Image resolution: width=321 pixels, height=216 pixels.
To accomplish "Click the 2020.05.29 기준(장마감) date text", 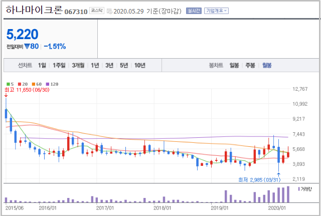I will pyautogui.click(x=147, y=11).
